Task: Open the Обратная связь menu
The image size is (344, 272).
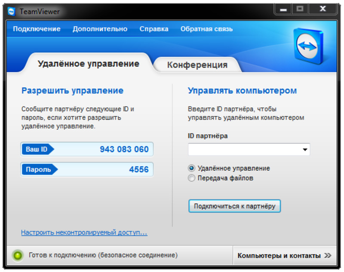Action: (x=206, y=29)
